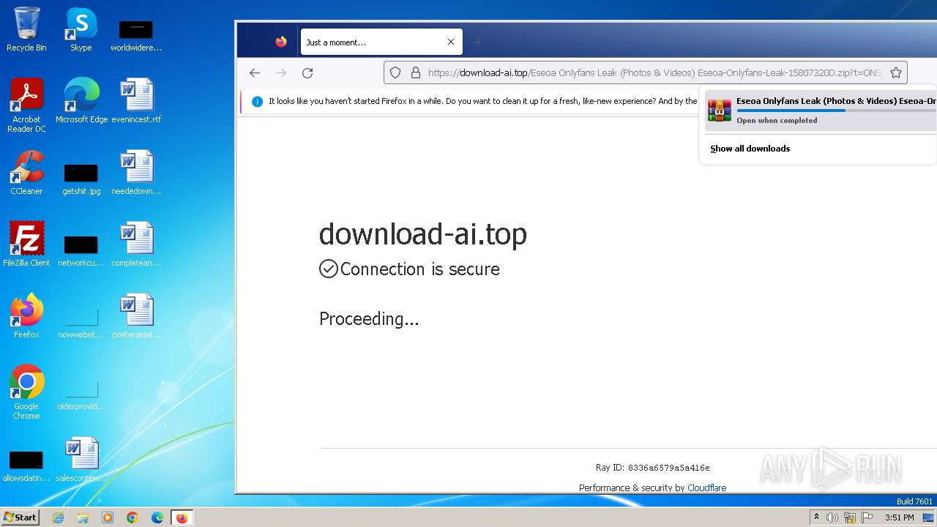The height and width of the screenshot is (527, 937).
Task: Launch Google Chrome desktop shortcut
Action: coord(26,392)
